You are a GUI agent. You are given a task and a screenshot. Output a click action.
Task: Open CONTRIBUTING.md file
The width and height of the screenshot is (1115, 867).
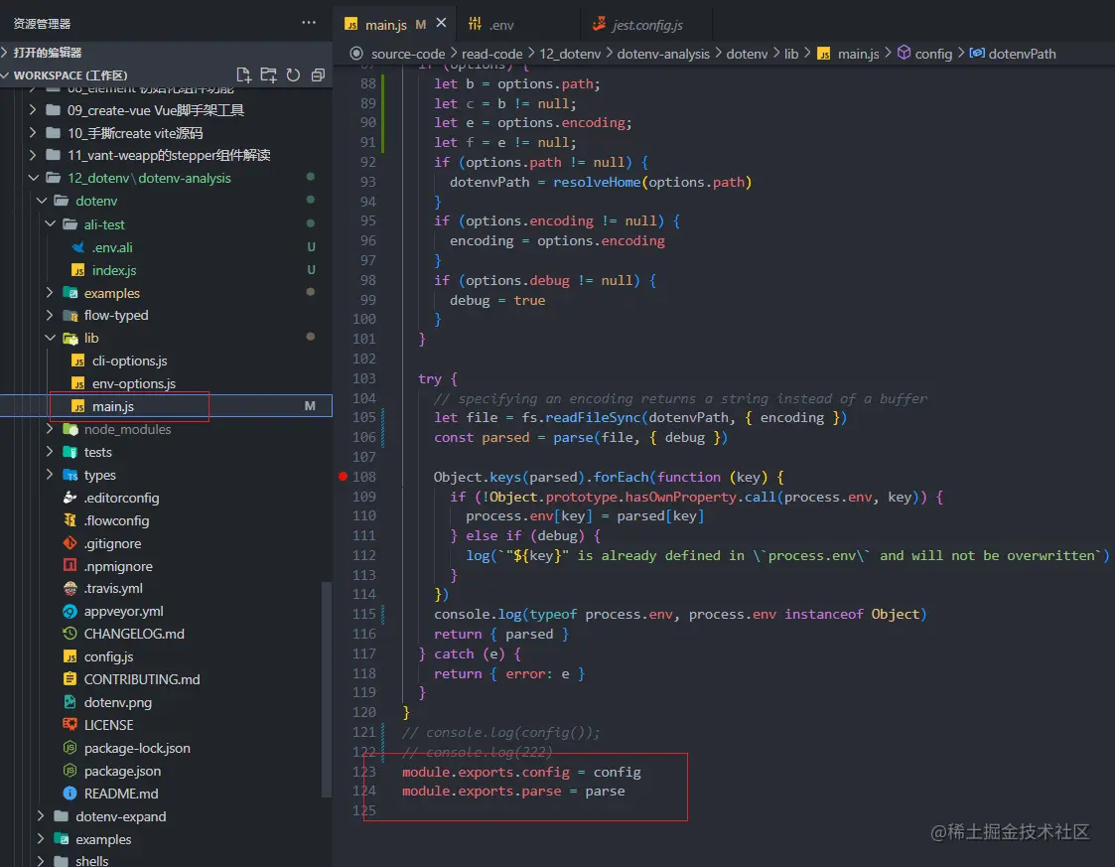142,679
